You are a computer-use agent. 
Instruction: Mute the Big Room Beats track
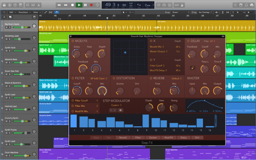(x=6, y=27)
